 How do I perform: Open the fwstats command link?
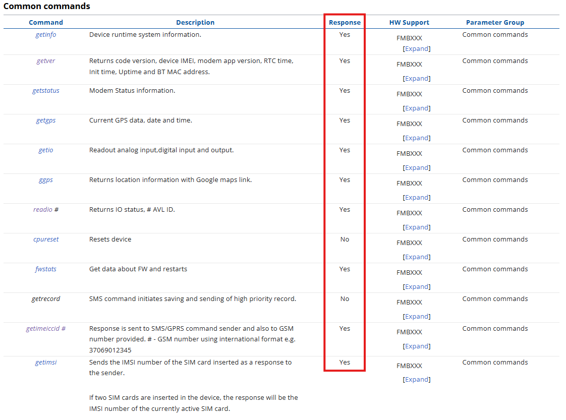pos(45,269)
